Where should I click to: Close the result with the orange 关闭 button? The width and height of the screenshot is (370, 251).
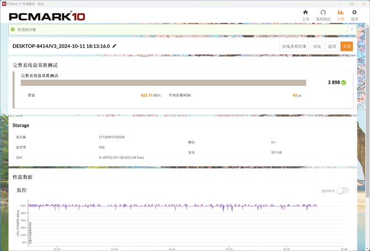[347, 46]
